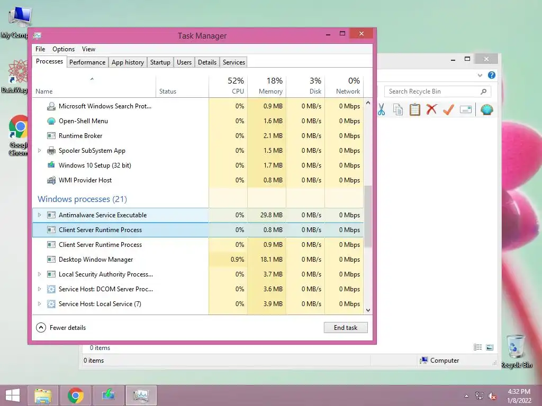The height and width of the screenshot is (406, 542).
Task: Click the WMI Provider Host icon
Action: click(x=51, y=180)
